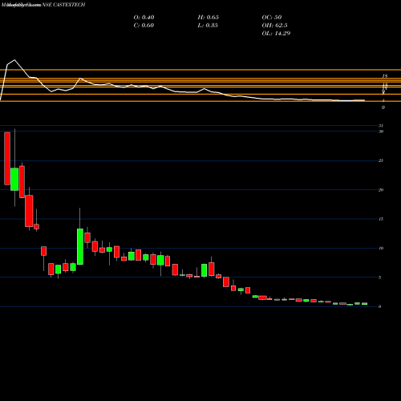Image resolution: width=401 pixels, height=401 pixels.
Task: Click the price axis label '15'
Action: [381, 219]
